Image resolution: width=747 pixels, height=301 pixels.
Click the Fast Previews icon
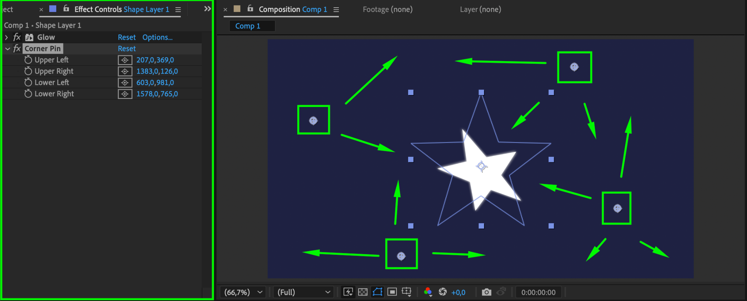pos(348,292)
